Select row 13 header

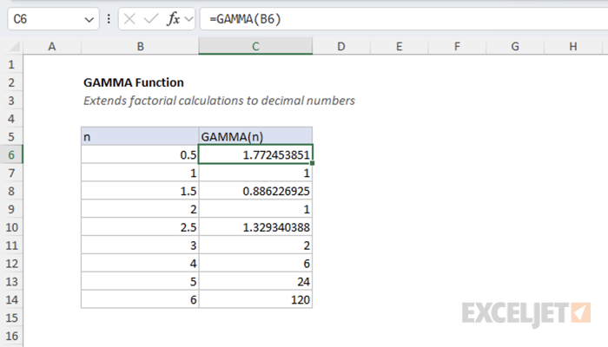[11, 282]
